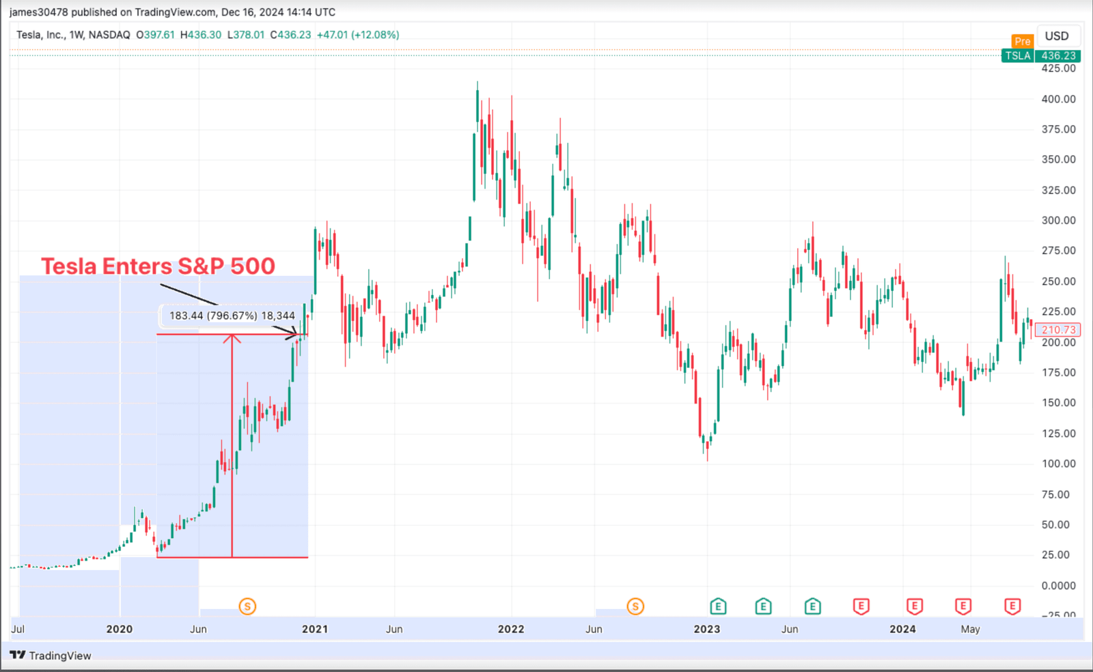Viewport: 1093px width, 672px height.
Task: Click the 436.23 current price label
Action: coord(1058,56)
